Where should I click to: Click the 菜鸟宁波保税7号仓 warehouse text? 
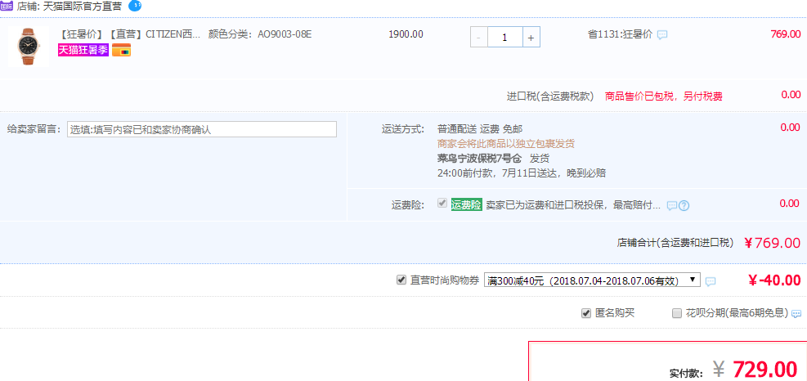click(479, 158)
